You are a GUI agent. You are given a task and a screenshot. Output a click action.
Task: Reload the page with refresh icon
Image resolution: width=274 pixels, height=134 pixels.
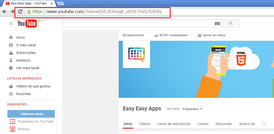20,12
